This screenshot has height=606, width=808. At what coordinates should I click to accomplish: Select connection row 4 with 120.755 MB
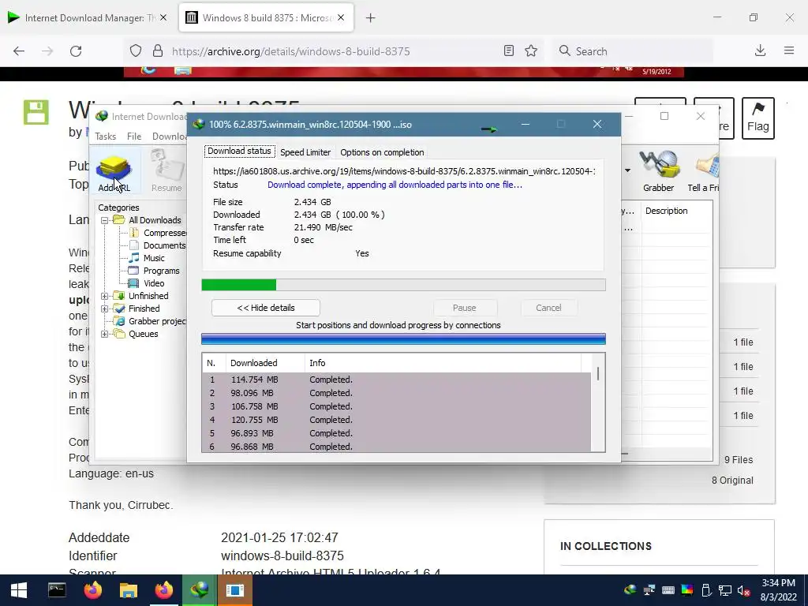pyautogui.click(x=396, y=420)
